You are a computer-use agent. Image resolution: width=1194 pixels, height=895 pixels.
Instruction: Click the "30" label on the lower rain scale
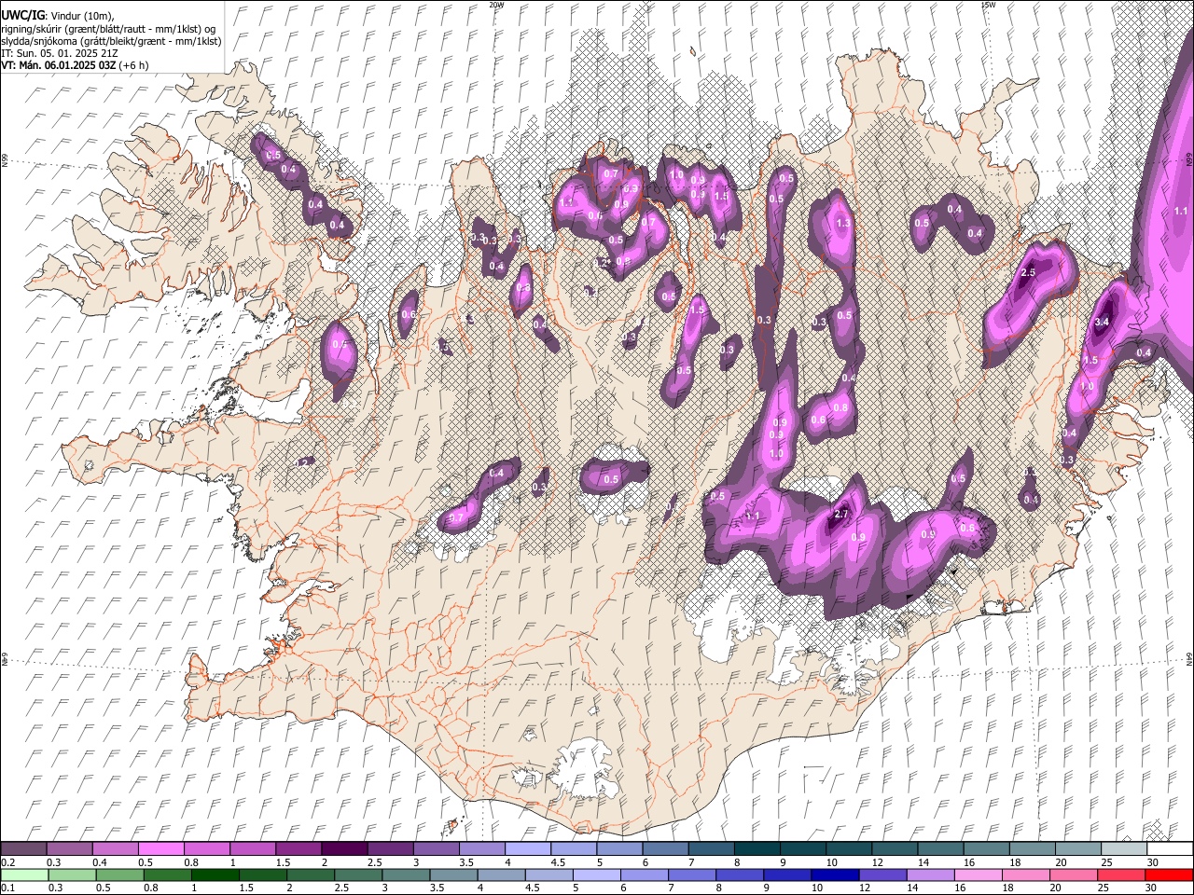[1150, 888]
